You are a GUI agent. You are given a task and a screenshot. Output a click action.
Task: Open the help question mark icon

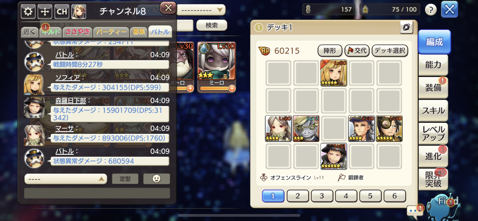(x=431, y=10)
